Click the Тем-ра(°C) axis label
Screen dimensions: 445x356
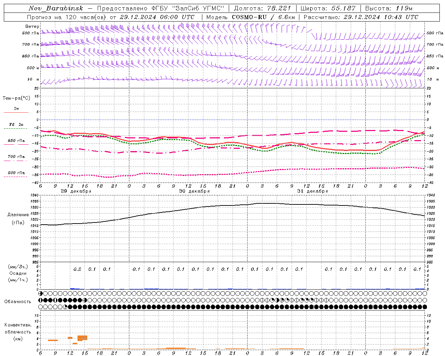16,98
